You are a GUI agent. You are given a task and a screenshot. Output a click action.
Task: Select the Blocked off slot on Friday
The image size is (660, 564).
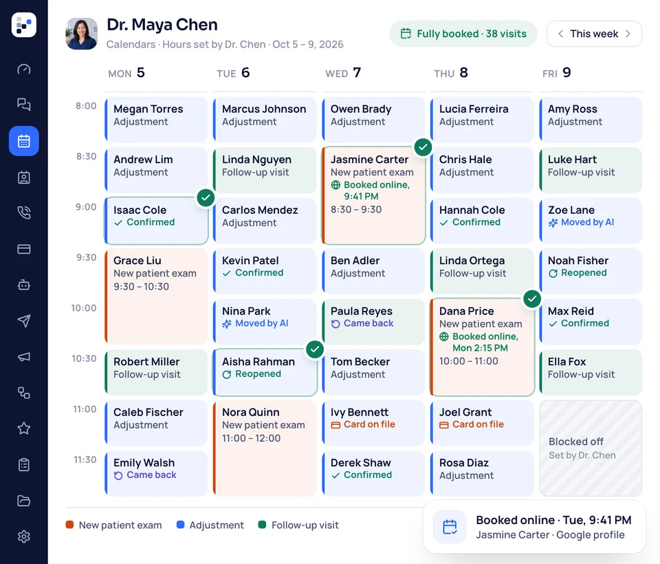click(591, 448)
